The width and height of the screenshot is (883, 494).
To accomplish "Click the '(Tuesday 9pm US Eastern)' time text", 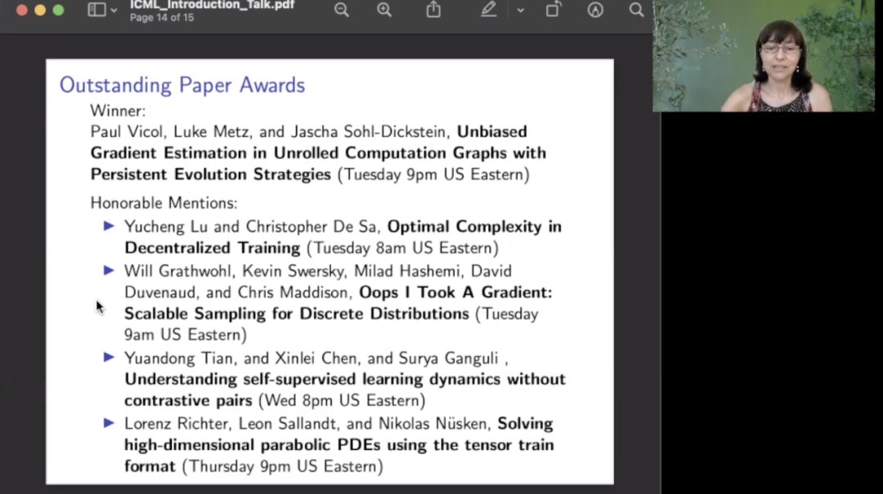I will pyautogui.click(x=433, y=175).
